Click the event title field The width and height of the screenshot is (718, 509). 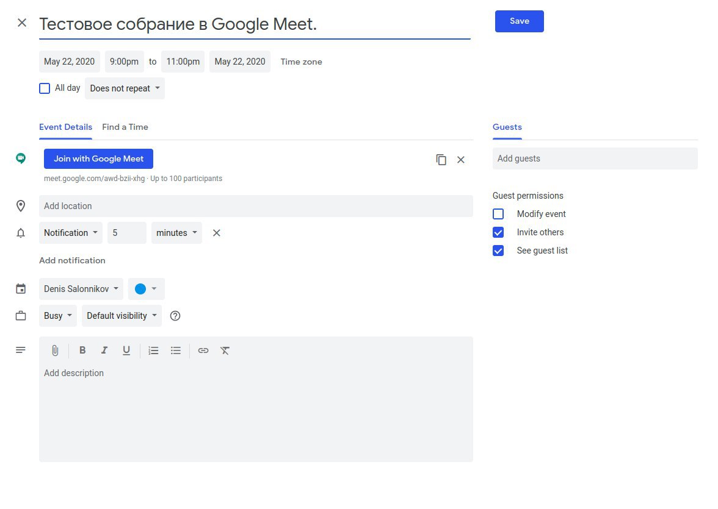[x=255, y=24]
